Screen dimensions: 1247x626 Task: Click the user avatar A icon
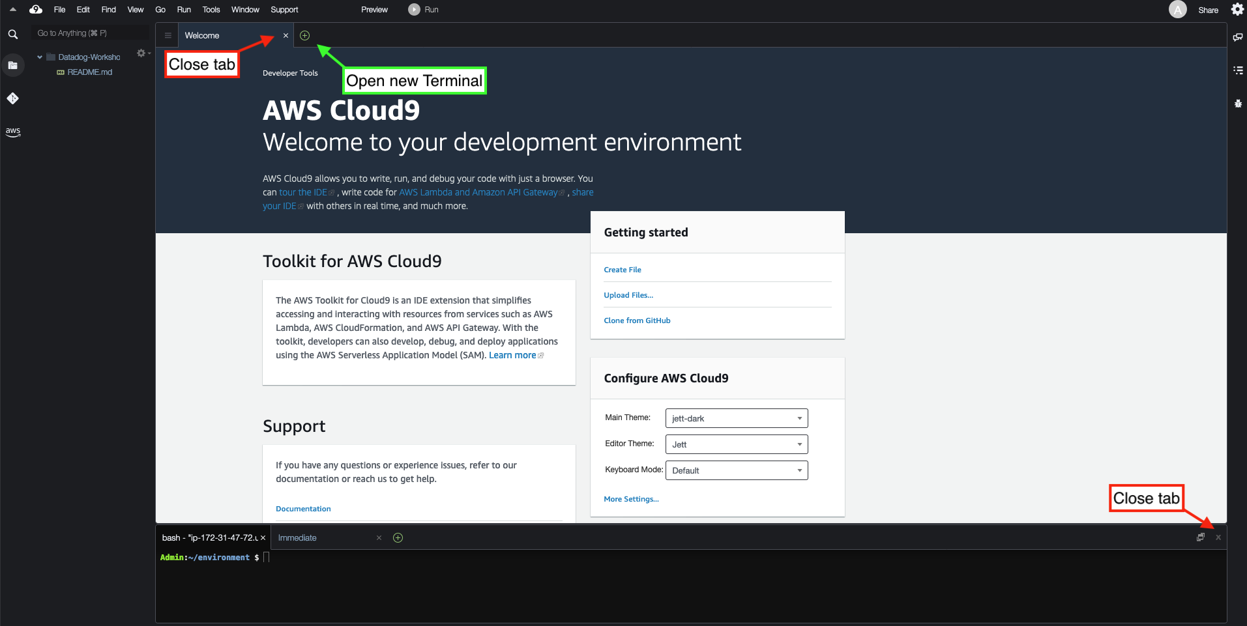[1177, 9]
